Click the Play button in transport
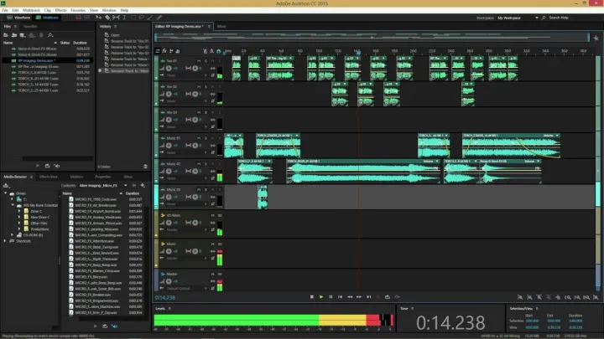 [321, 296]
